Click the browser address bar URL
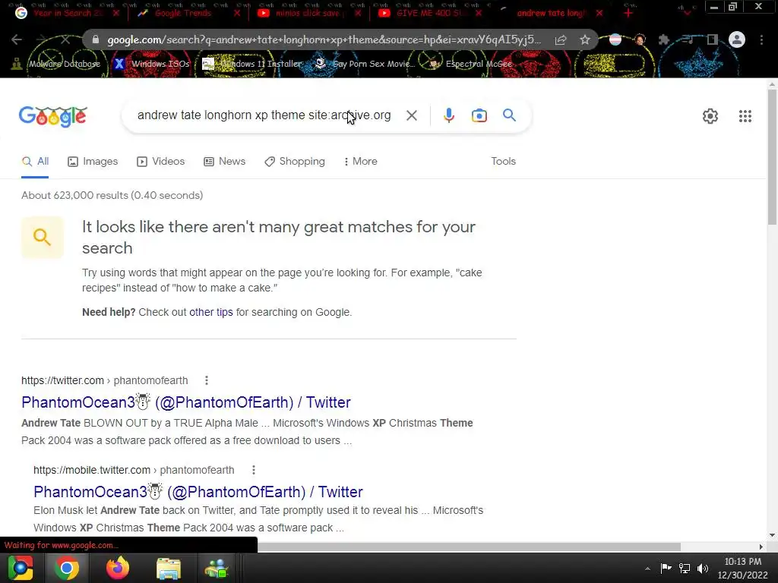The image size is (778, 583). pyautogui.click(x=324, y=39)
